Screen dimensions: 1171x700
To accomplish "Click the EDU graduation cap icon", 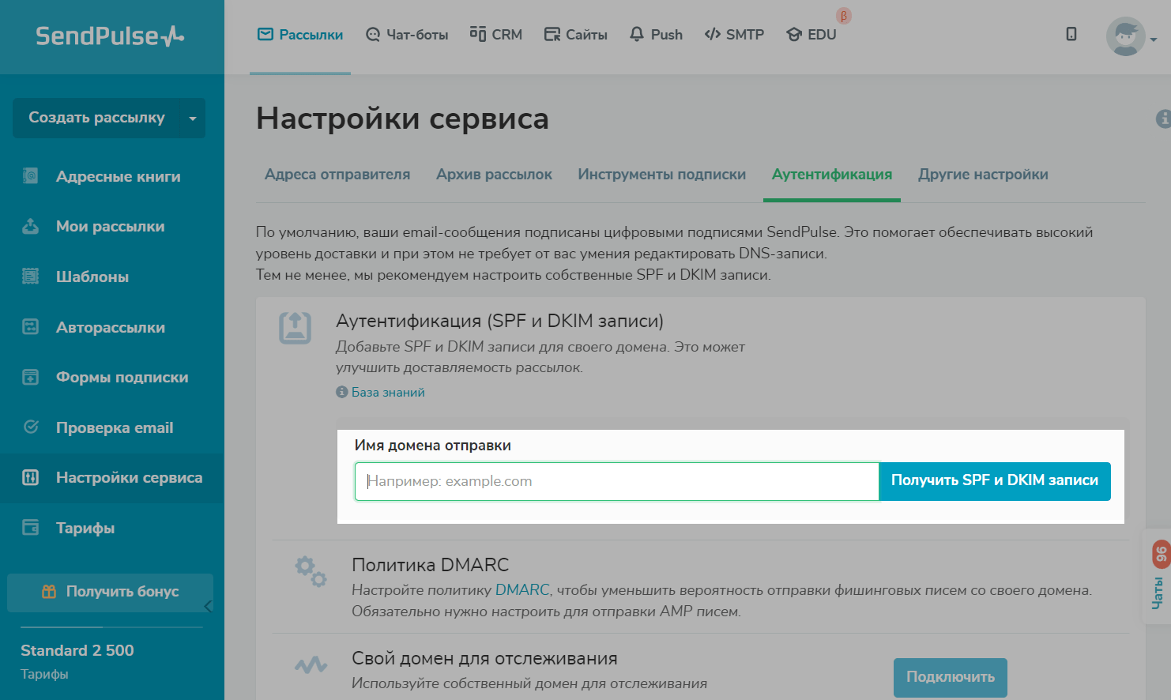I will 794,34.
